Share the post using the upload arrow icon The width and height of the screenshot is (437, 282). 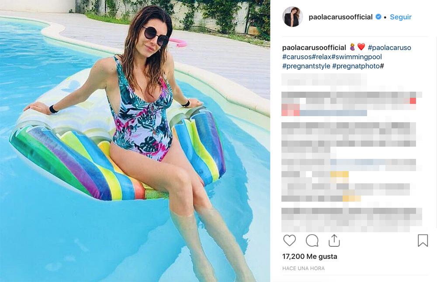334,241
